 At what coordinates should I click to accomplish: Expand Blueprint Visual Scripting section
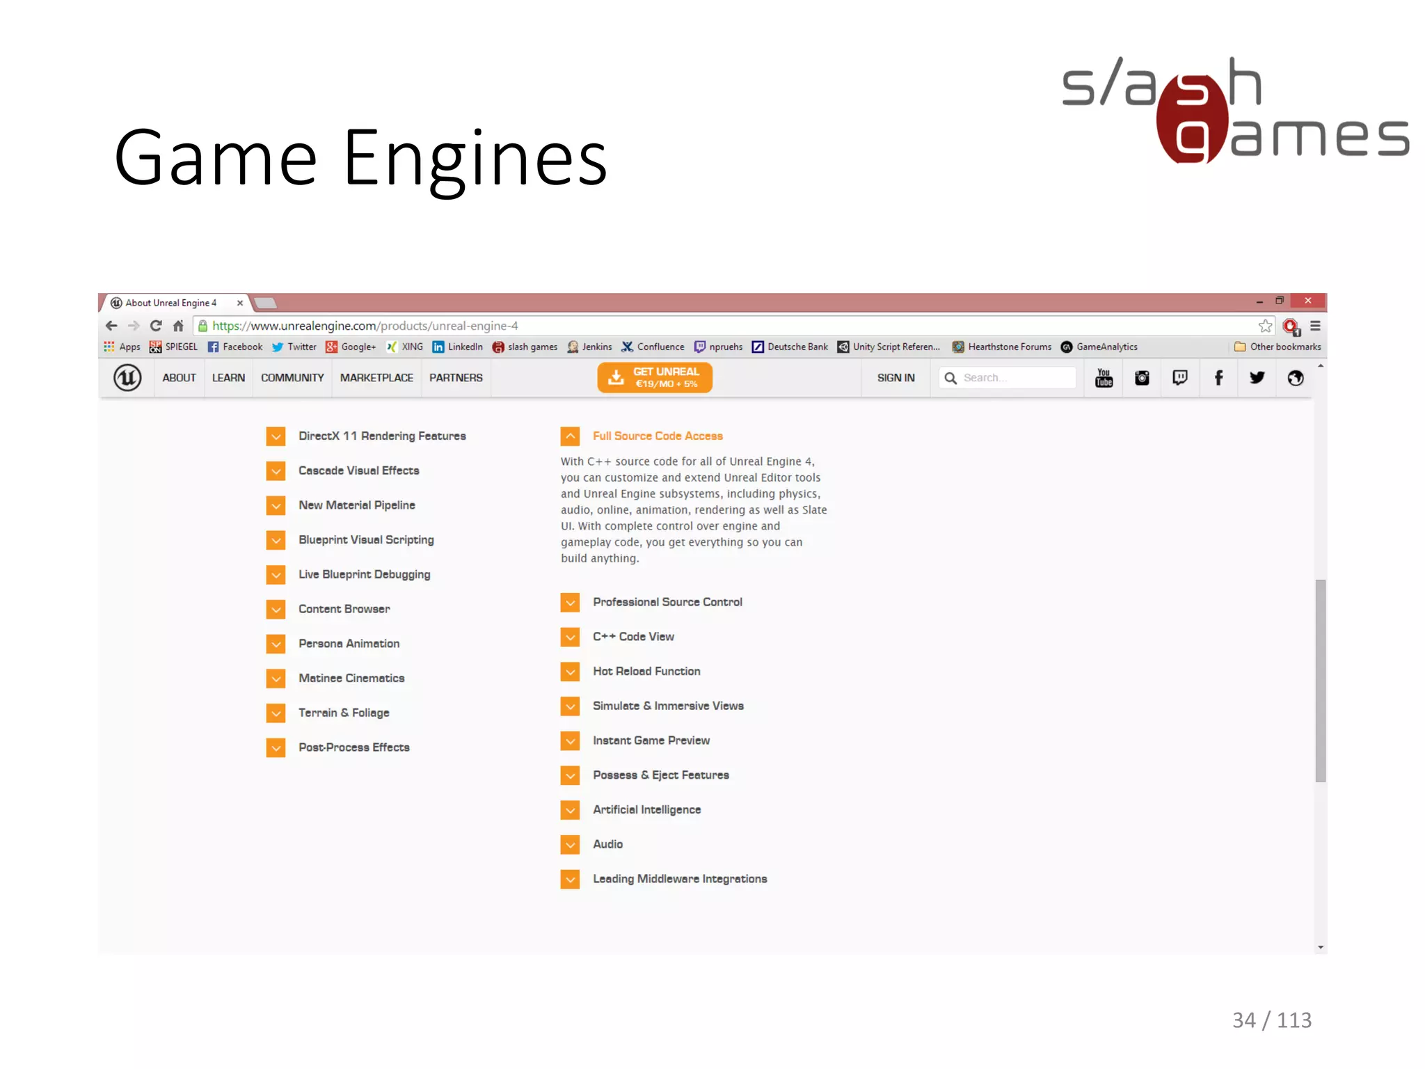coord(276,540)
